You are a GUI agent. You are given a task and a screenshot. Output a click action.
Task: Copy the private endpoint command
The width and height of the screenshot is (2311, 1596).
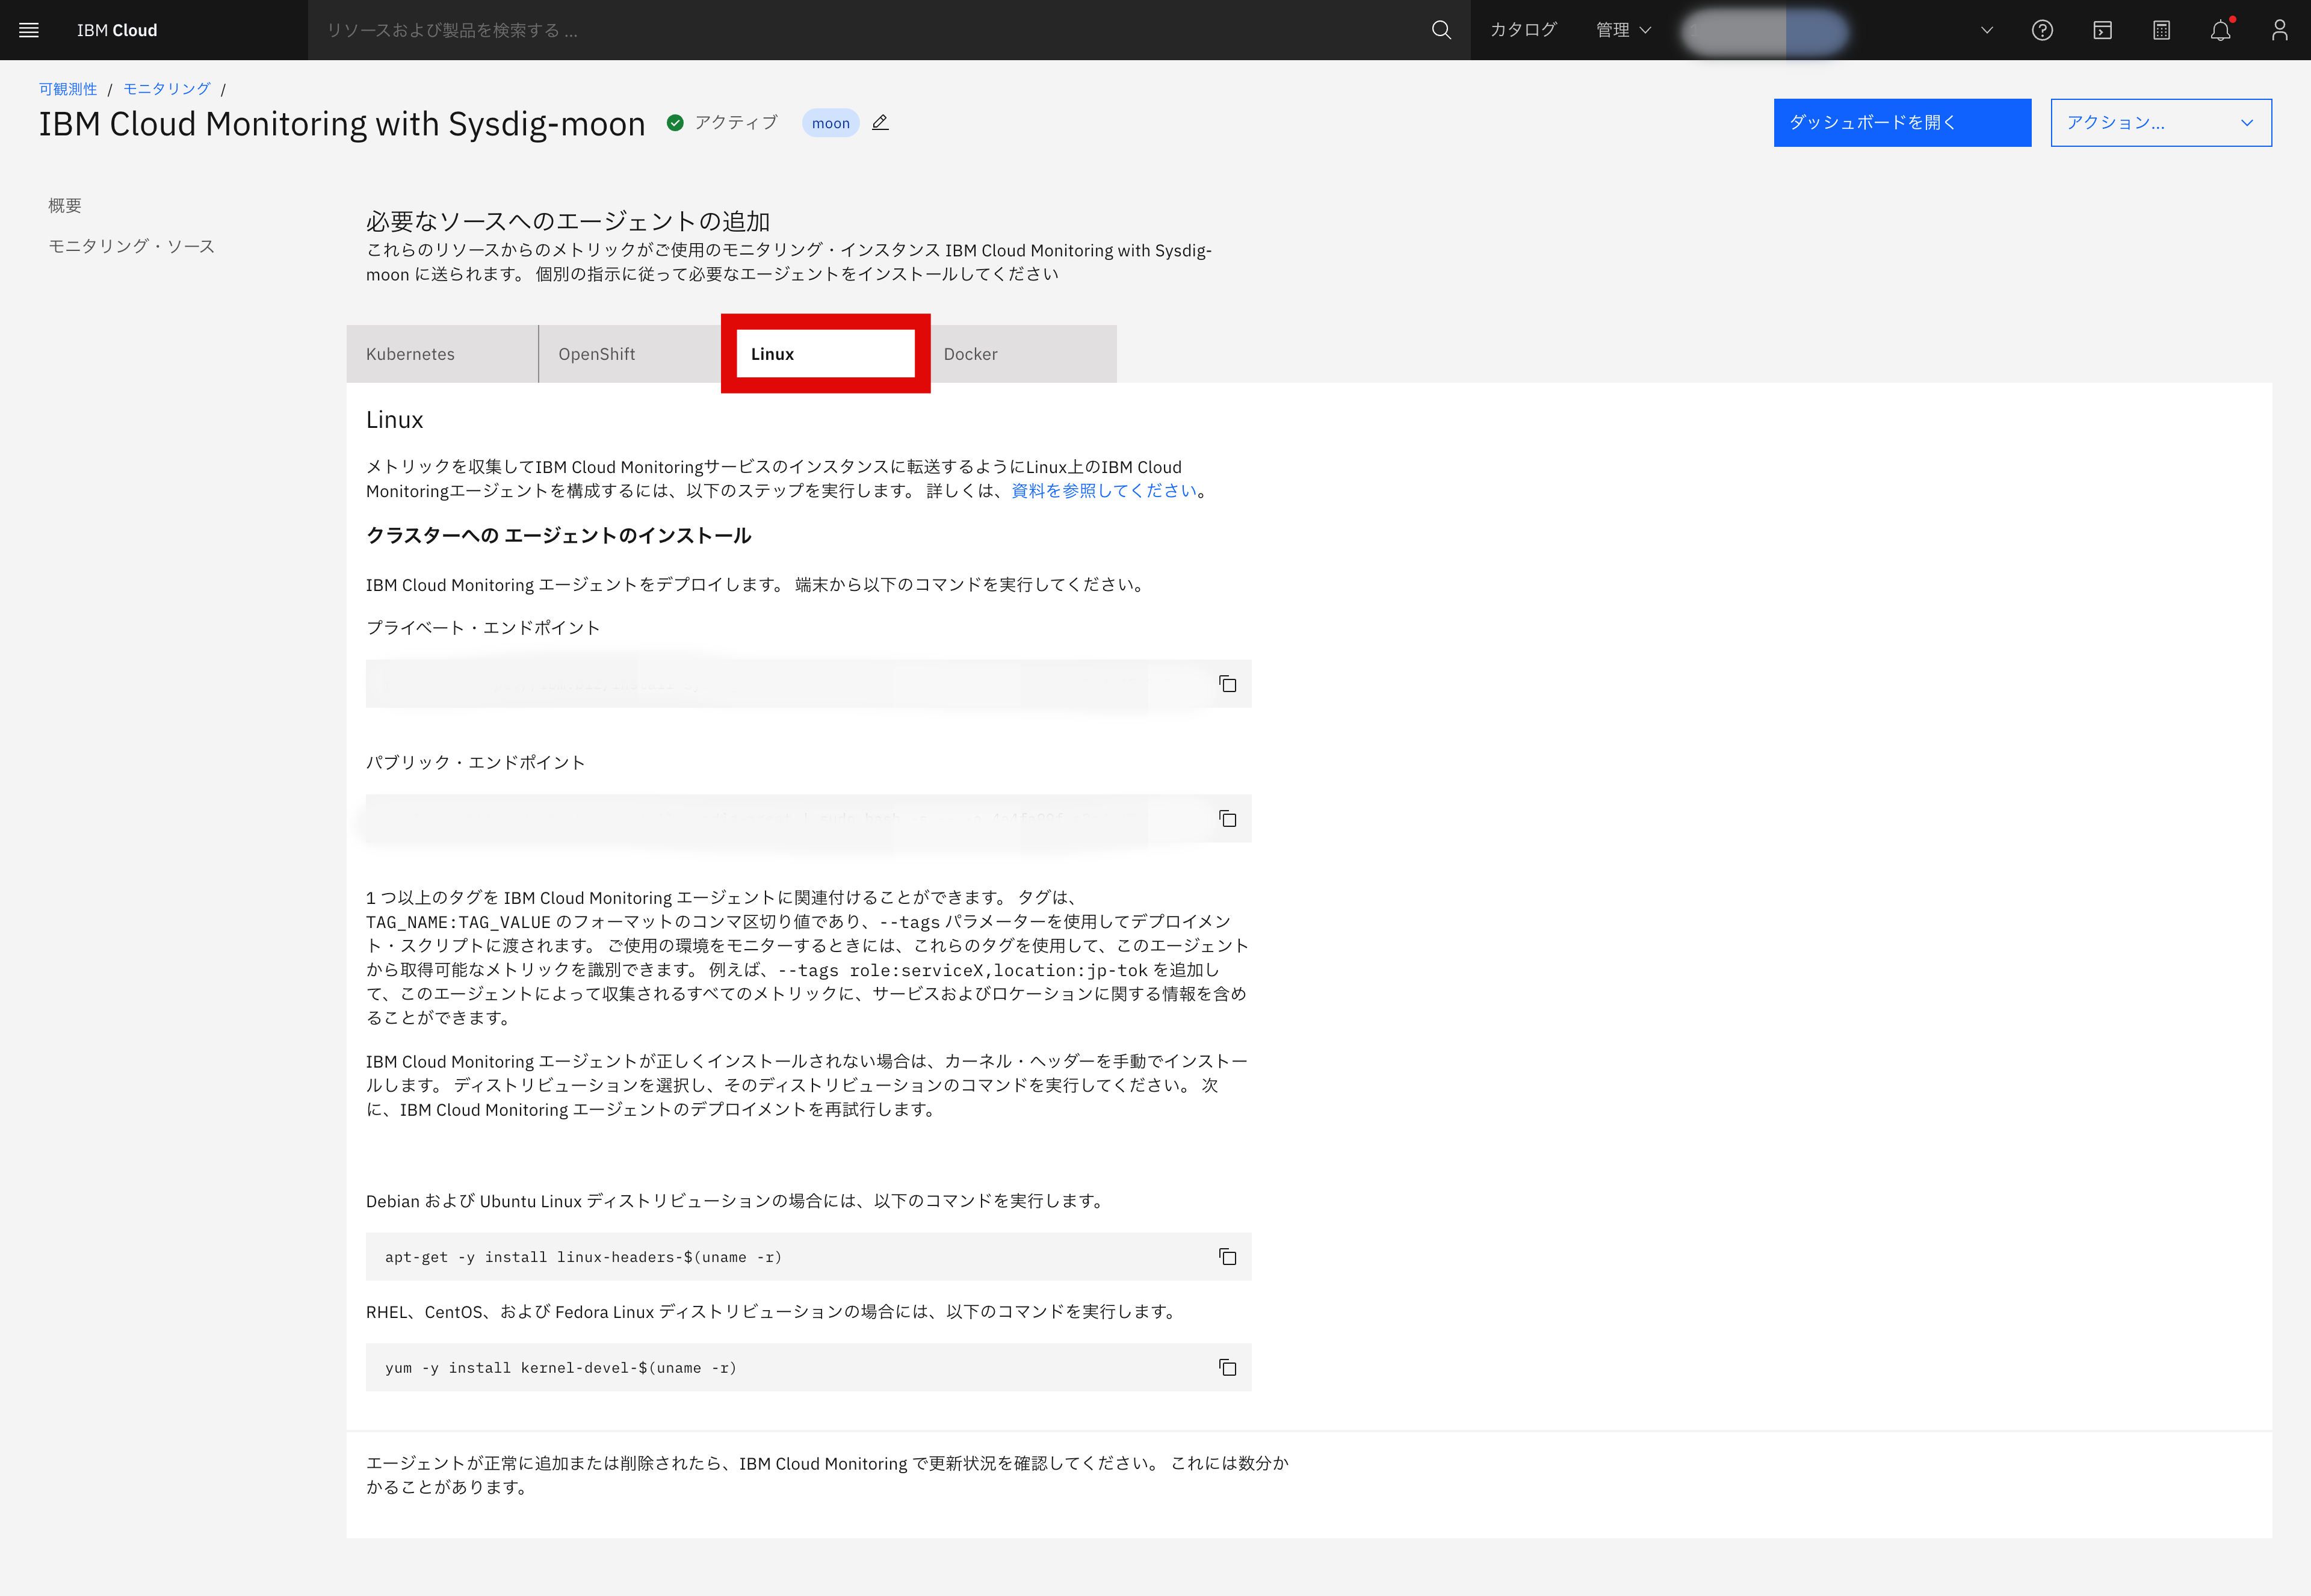[x=1227, y=684]
